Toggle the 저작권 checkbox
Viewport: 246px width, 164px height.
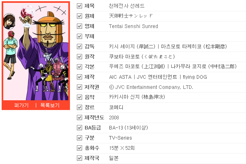pyautogui.click(x=79, y=87)
